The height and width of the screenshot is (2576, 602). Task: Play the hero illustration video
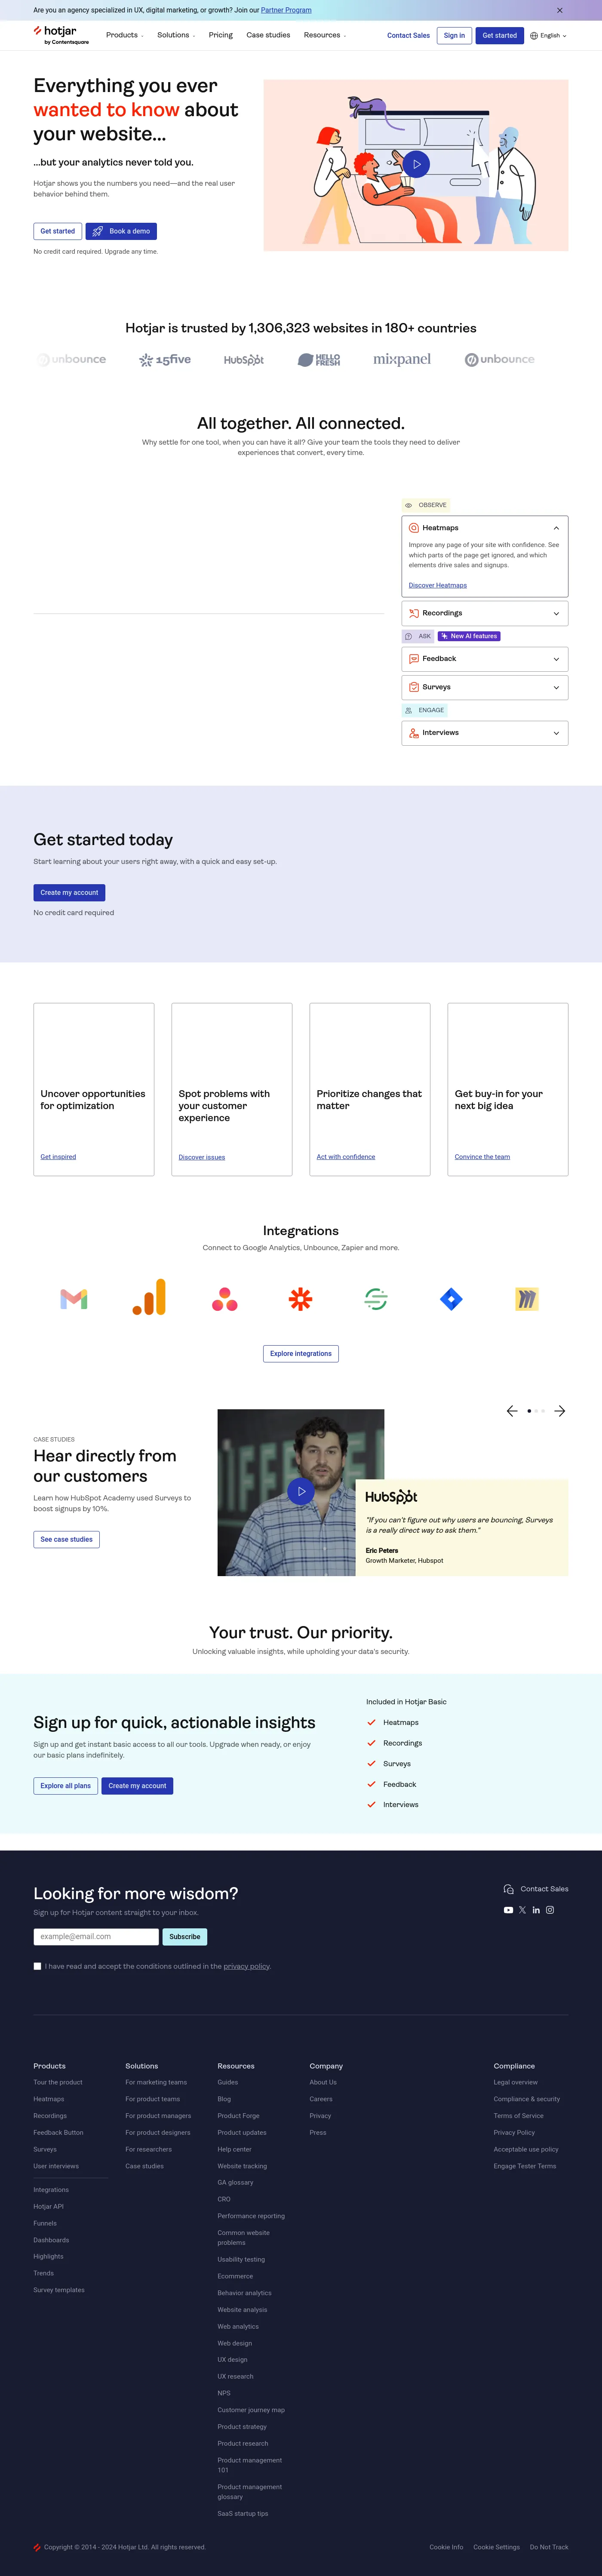pos(416,164)
